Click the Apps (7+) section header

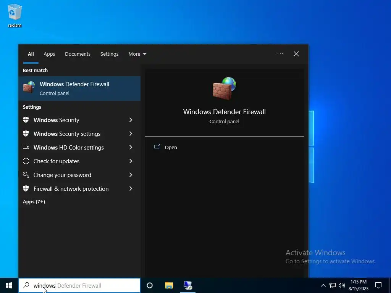(x=34, y=201)
